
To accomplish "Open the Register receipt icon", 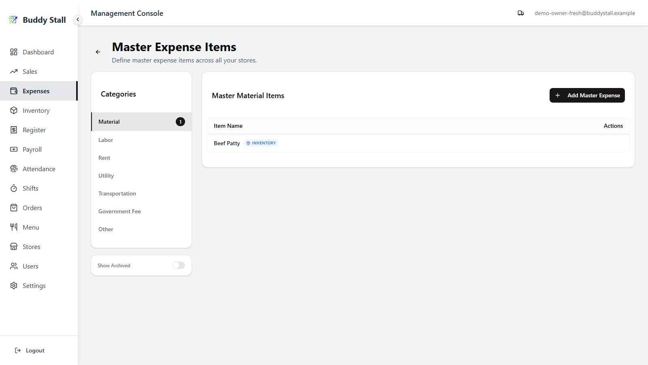I will coord(14,130).
